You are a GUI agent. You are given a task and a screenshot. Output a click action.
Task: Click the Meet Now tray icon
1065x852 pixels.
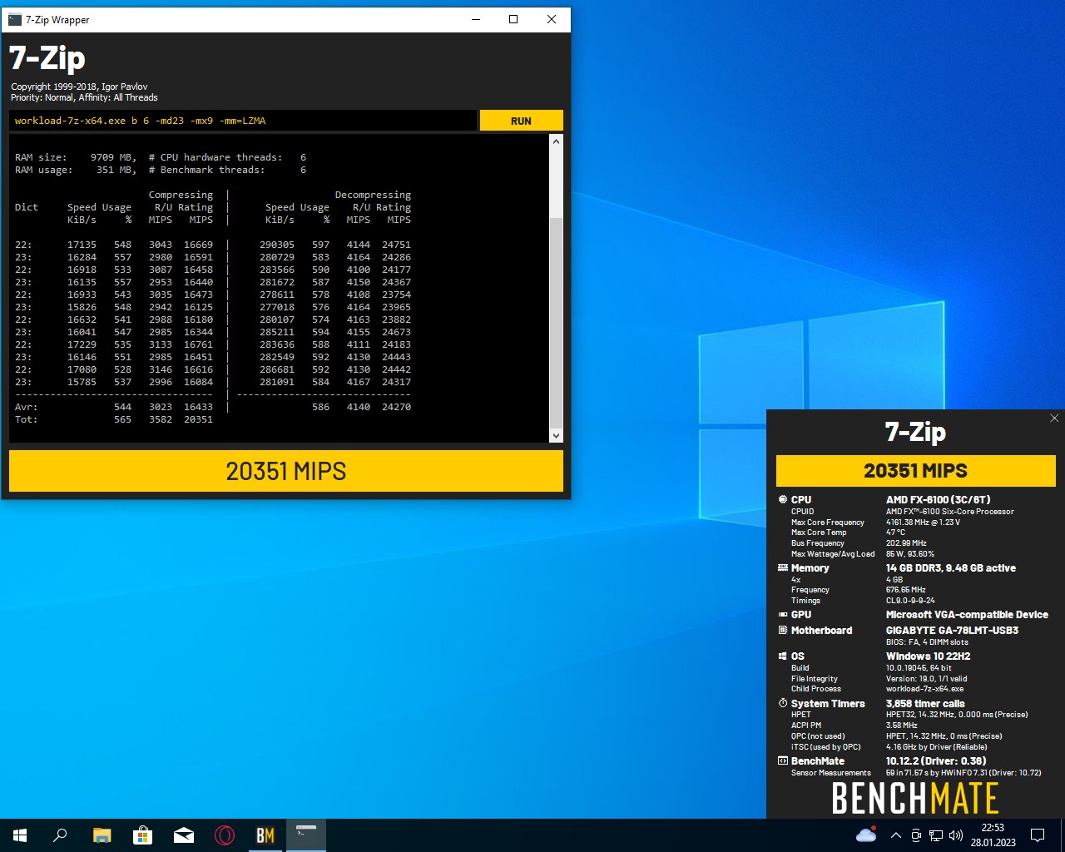coord(916,835)
